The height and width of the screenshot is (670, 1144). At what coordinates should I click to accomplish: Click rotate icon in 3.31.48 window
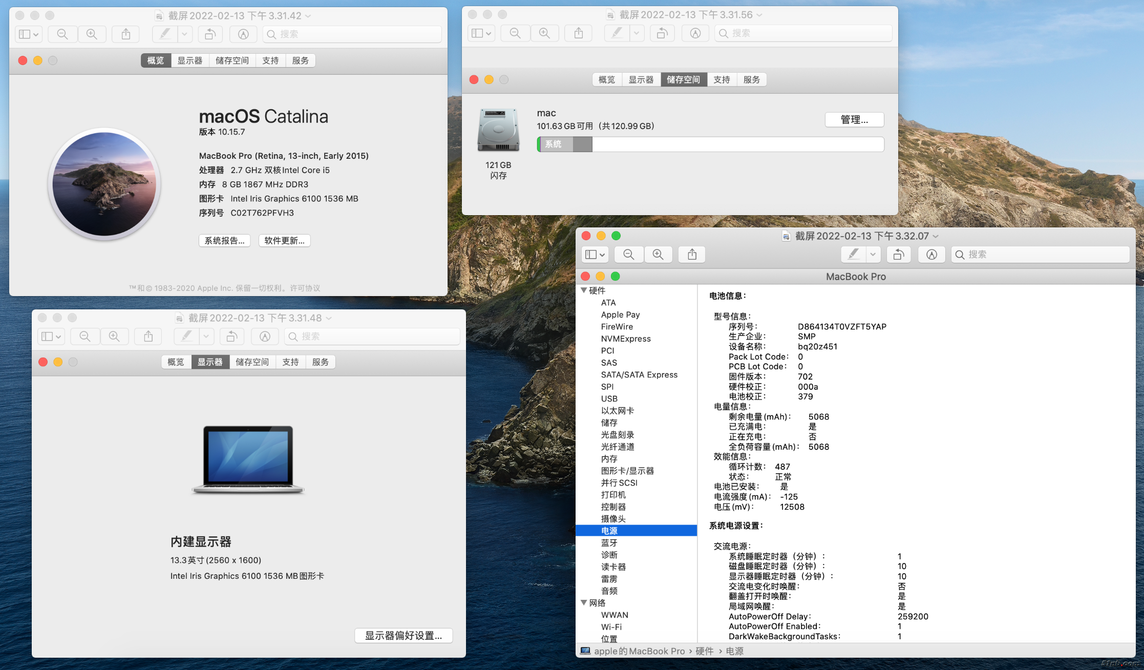[232, 337]
